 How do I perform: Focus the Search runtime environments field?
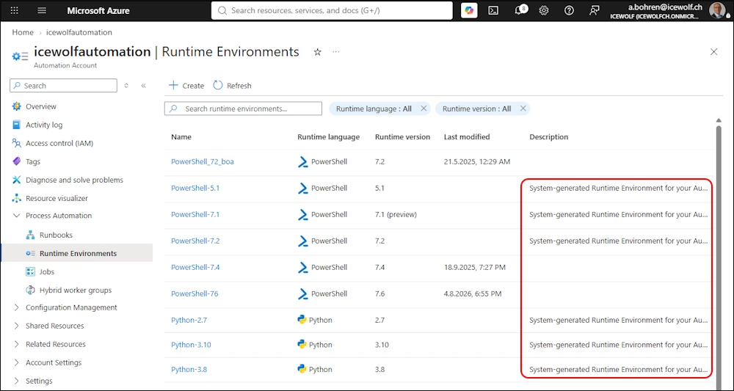[x=243, y=109]
